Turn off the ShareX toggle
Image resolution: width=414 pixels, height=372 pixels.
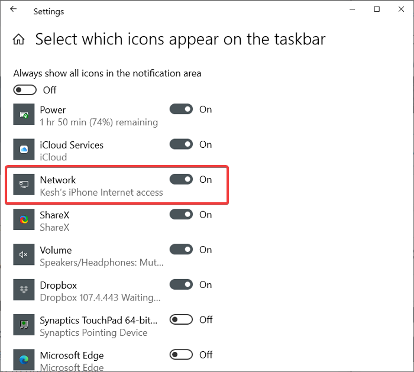[181, 215]
